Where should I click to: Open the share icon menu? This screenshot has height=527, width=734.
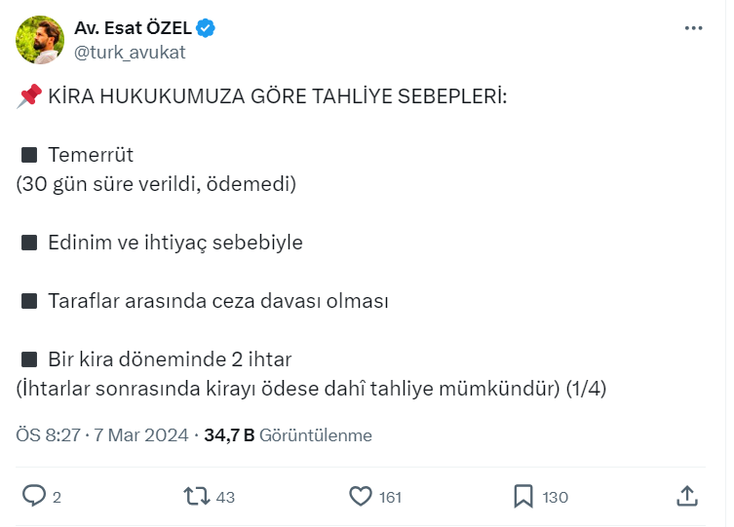tap(687, 496)
